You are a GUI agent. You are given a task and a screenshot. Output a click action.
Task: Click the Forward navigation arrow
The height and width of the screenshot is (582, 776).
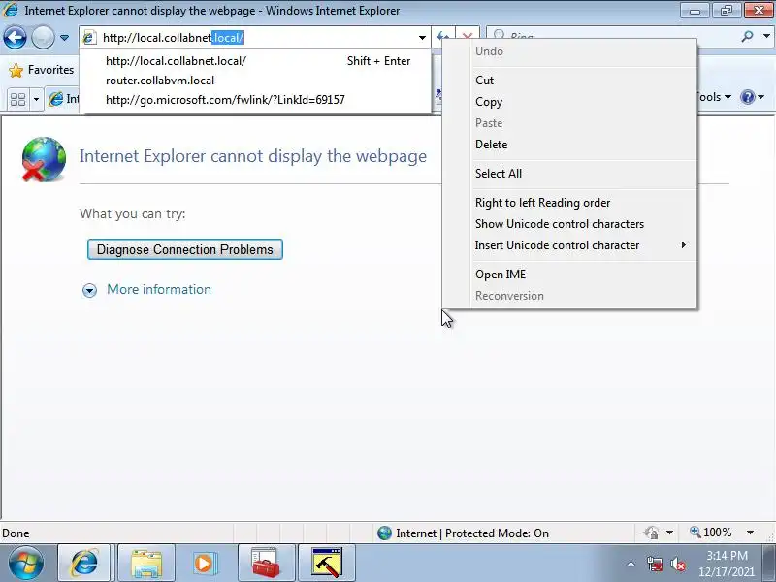43,37
